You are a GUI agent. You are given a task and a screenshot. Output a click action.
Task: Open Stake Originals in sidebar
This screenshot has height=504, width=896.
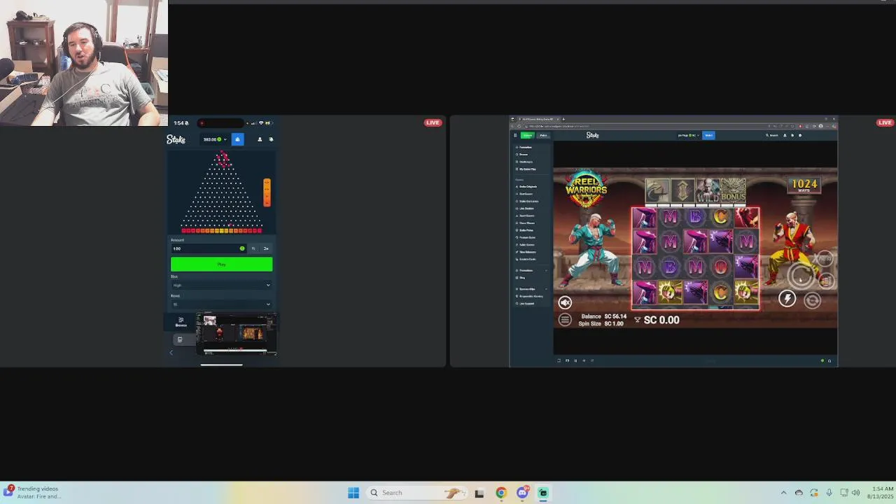point(528,186)
